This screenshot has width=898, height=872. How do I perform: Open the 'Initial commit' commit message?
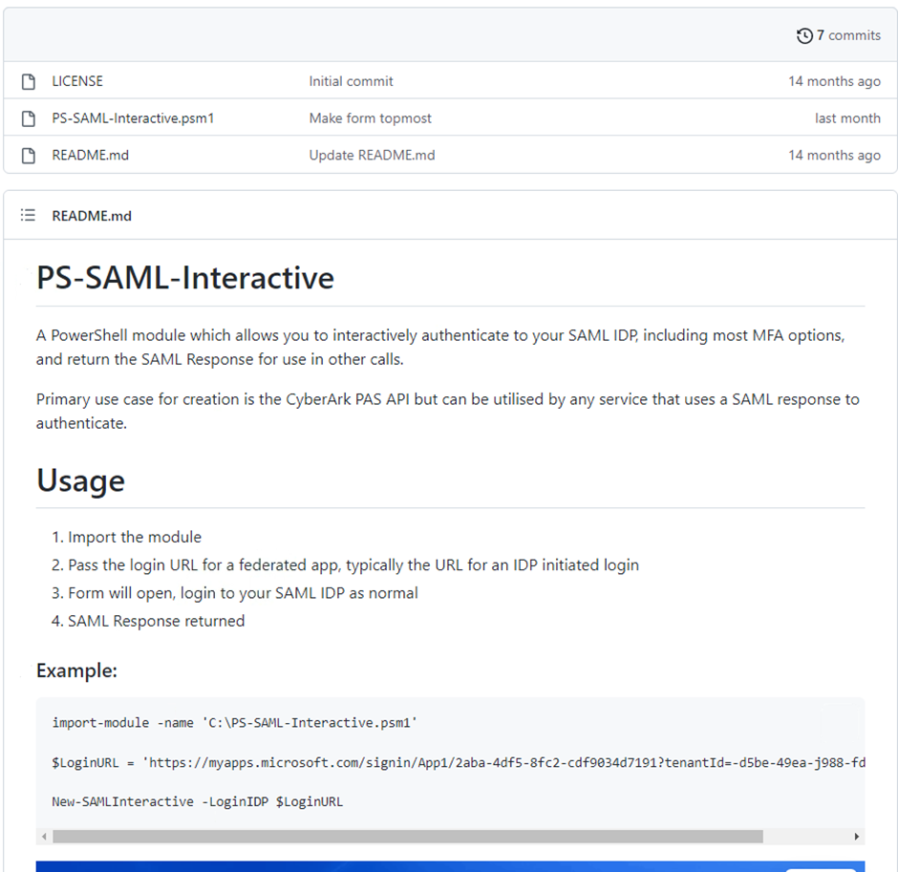(x=351, y=81)
